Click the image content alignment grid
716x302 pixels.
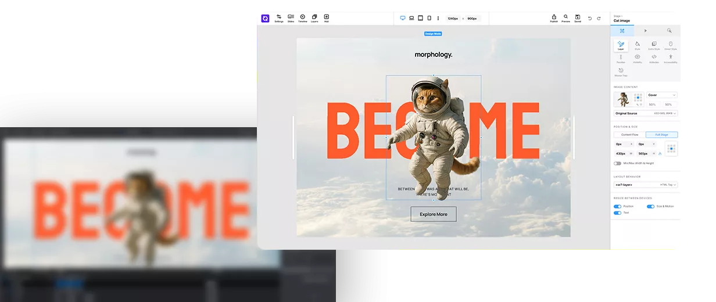(638, 97)
